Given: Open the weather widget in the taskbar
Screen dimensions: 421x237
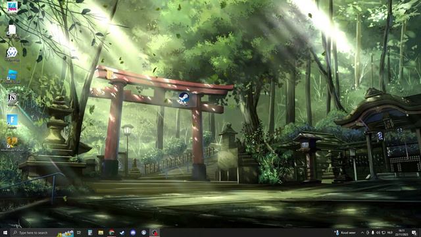Looking at the screenshot, I should click(x=345, y=232).
